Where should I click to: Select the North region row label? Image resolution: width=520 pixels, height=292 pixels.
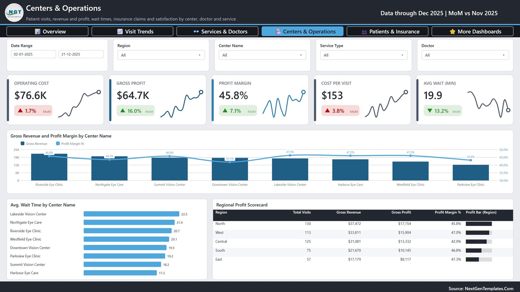pos(220,224)
